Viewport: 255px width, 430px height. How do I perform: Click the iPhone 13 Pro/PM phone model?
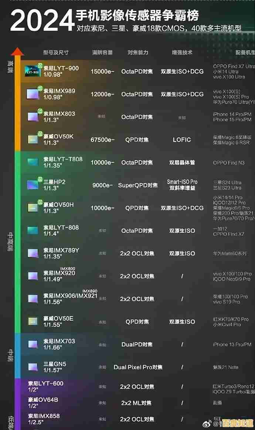click(232, 344)
